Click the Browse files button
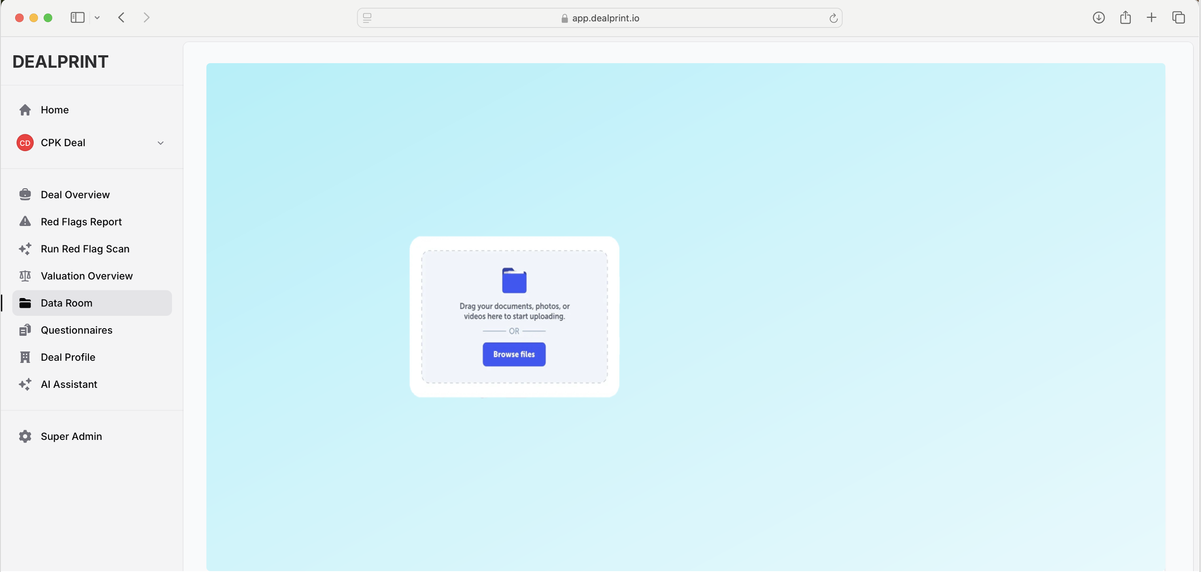The image size is (1201, 572). 514,354
